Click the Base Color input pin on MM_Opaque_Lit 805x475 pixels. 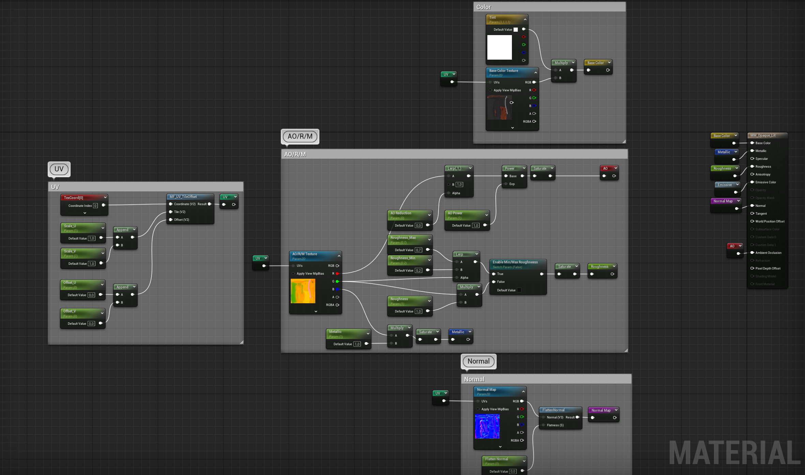pos(752,143)
